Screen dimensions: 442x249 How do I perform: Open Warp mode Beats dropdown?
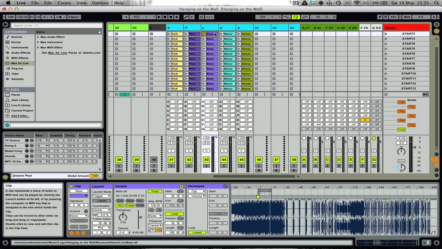point(155,216)
